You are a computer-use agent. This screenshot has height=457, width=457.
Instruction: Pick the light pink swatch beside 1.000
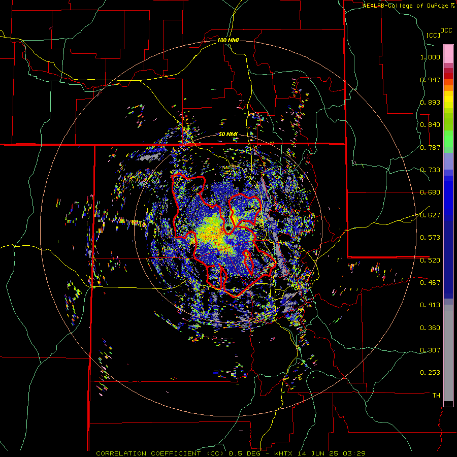coord(448,54)
